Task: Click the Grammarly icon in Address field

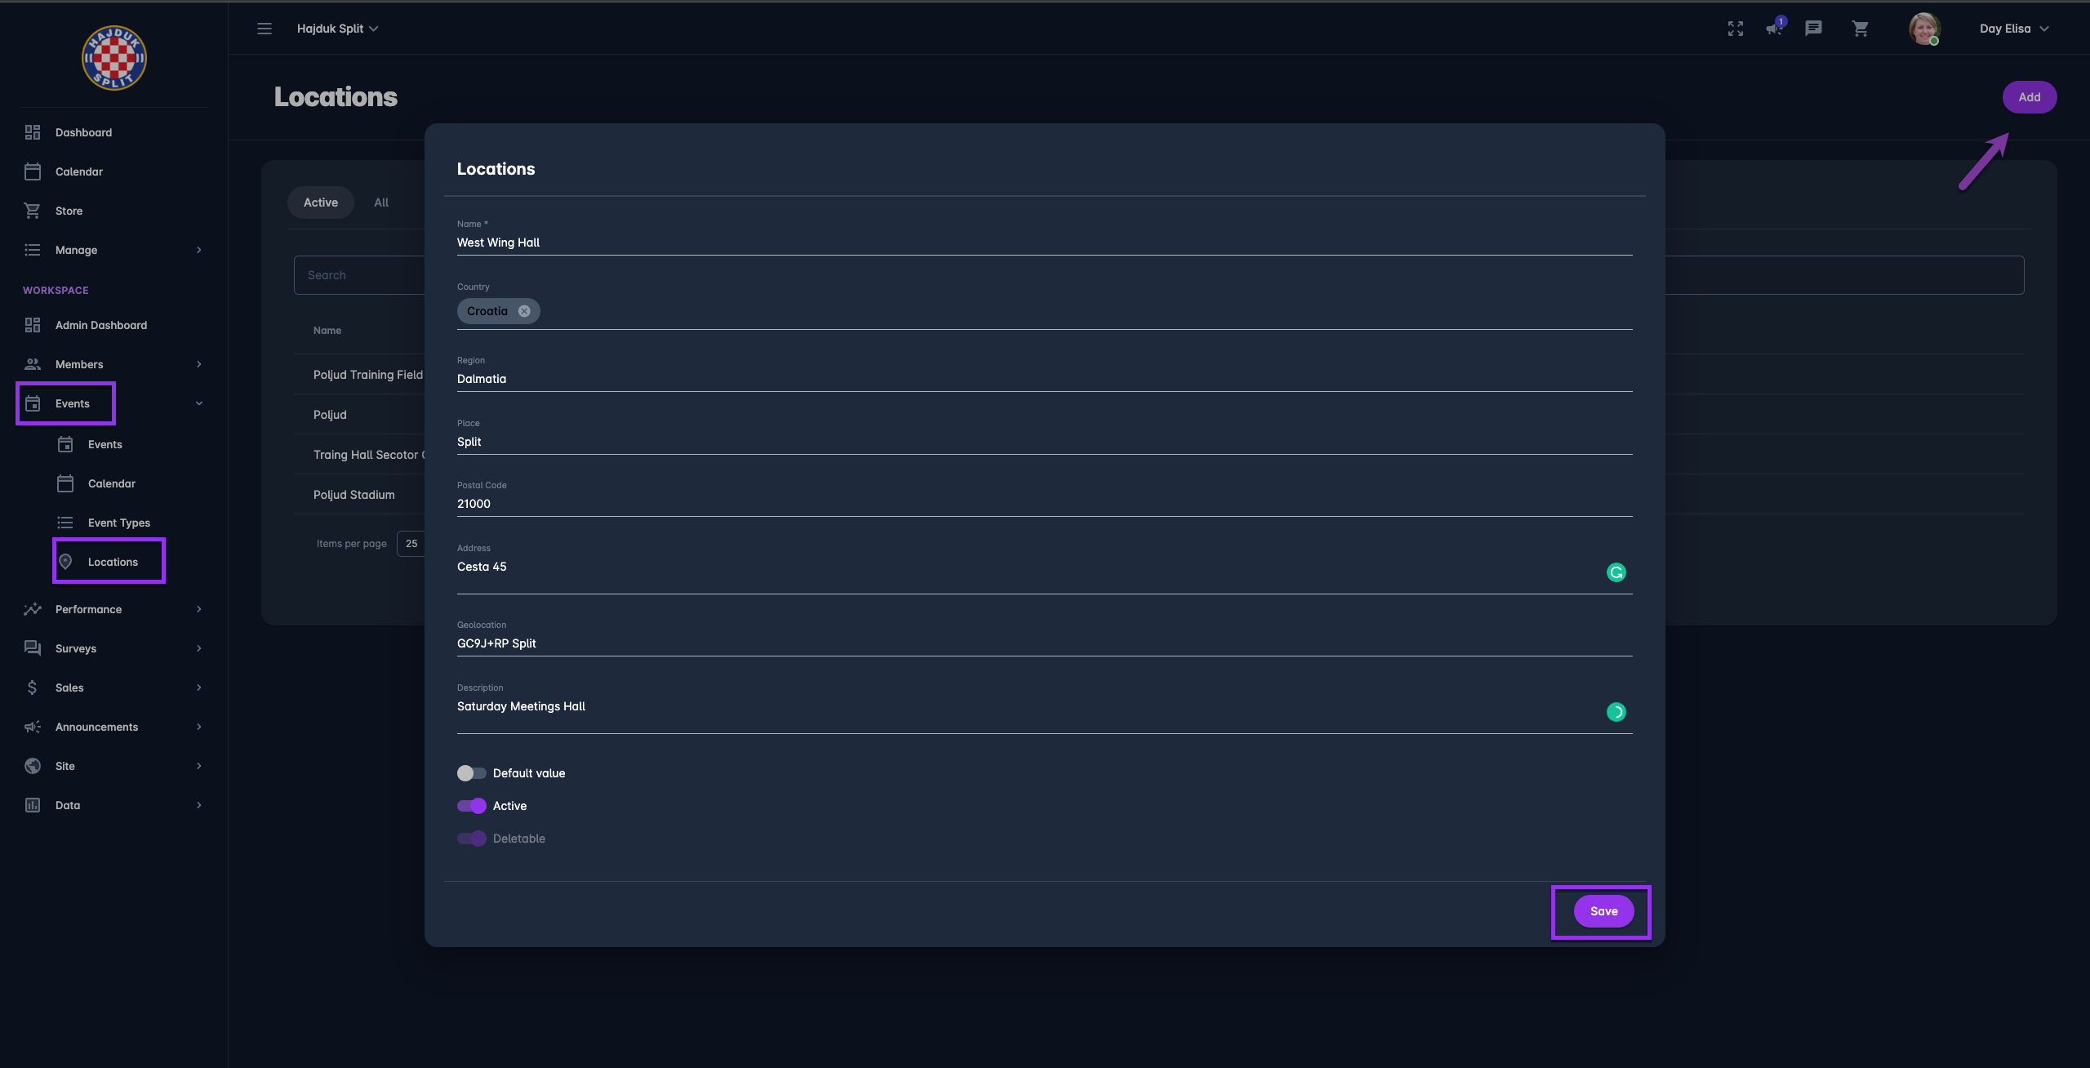Action: [x=1616, y=572]
